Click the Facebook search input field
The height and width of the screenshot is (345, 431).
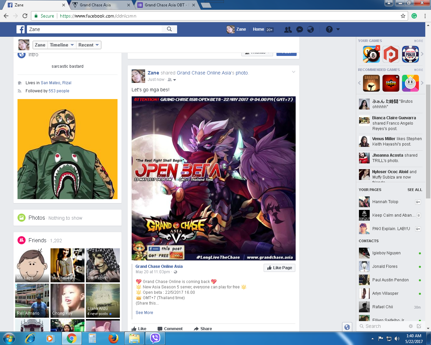click(x=95, y=29)
